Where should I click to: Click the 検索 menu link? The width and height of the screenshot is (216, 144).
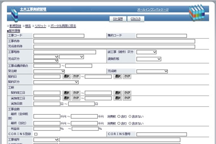pos(28,26)
